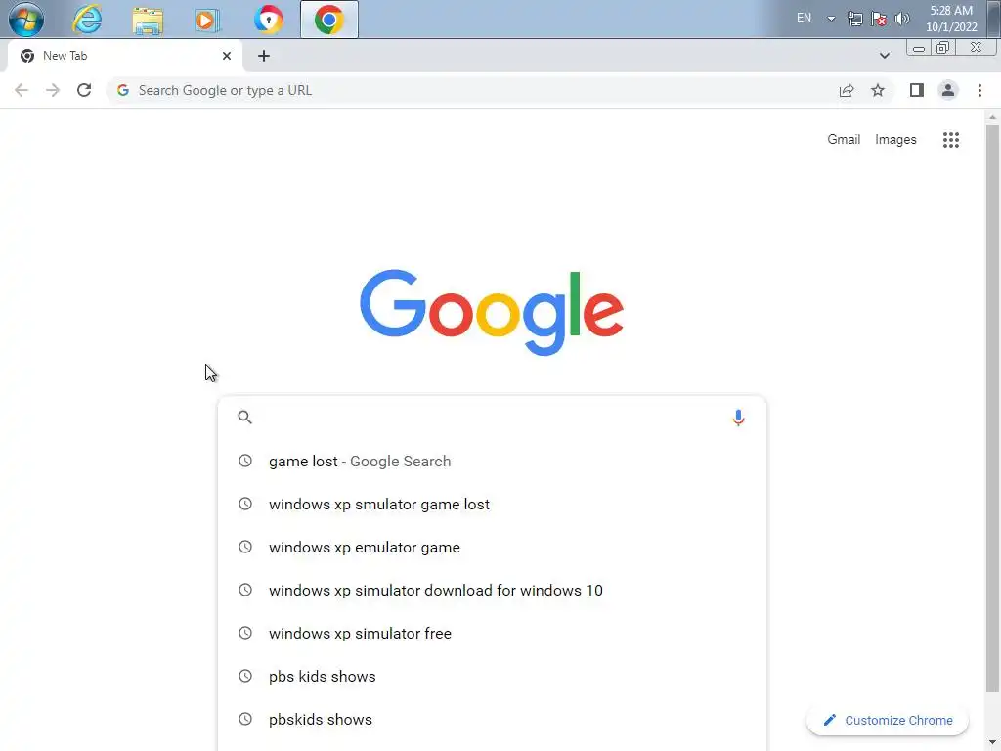
Task: Launch Internet Explorer from taskbar
Action: pyautogui.click(x=87, y=20)
